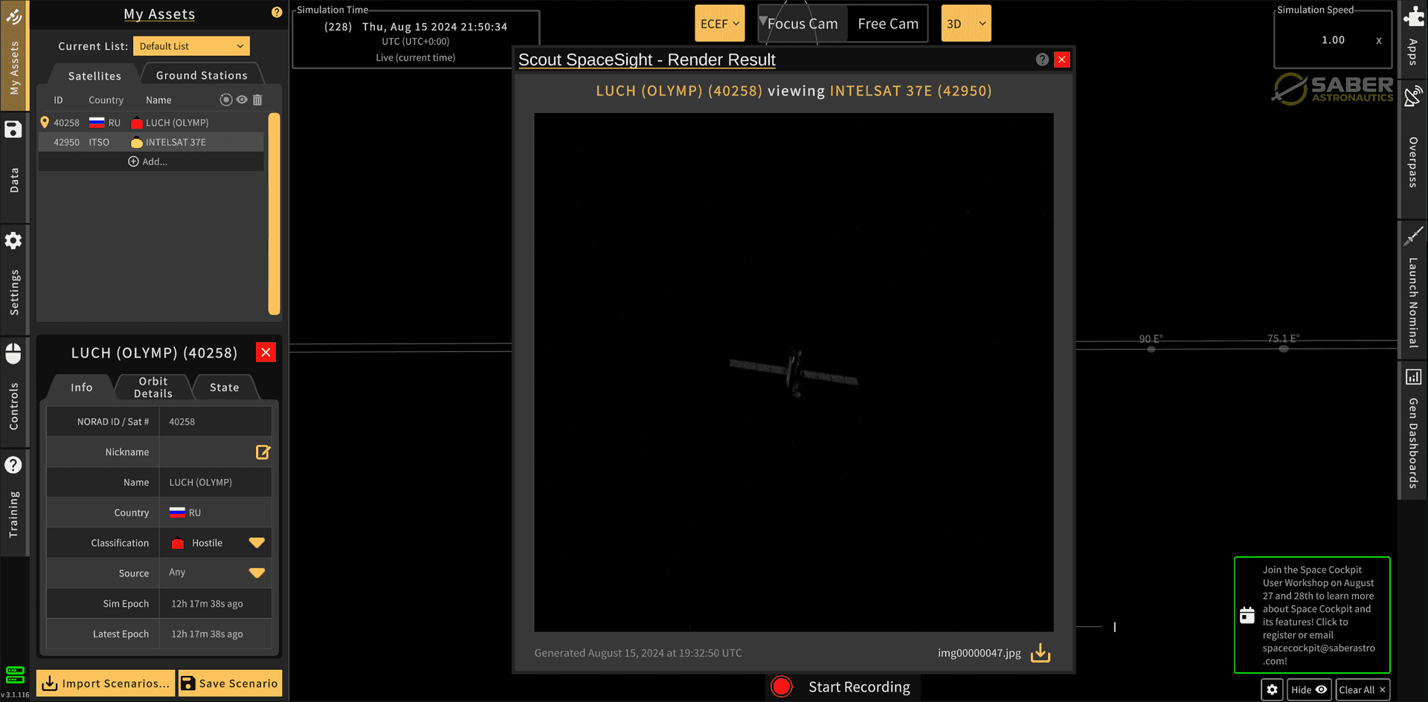1428x702 pixels.
Task: Select the Ground Stations tab
Action: pos(202,75)
